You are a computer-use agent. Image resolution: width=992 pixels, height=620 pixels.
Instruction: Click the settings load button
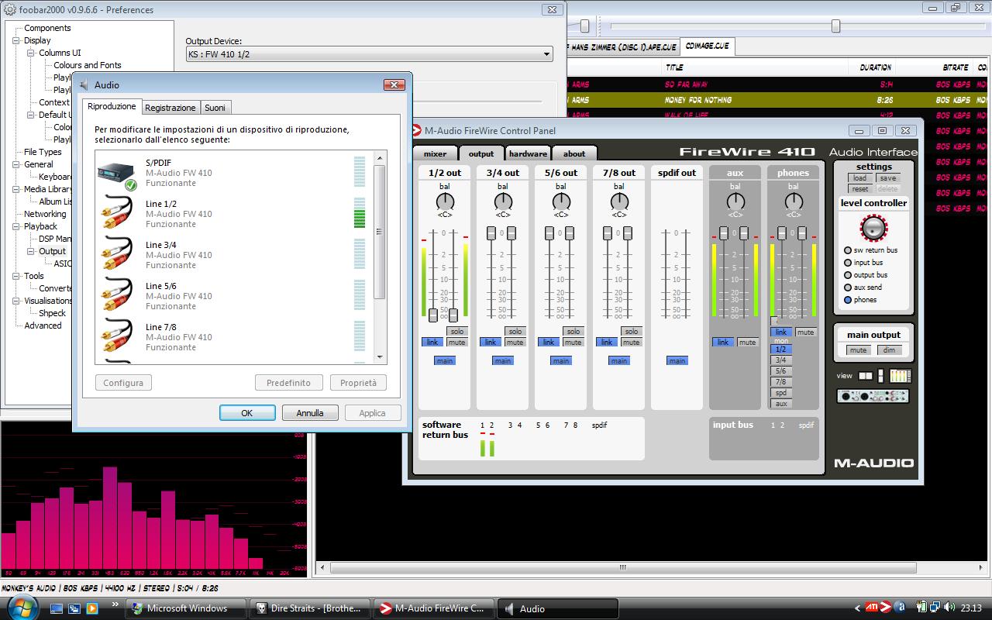pos(859,177)
